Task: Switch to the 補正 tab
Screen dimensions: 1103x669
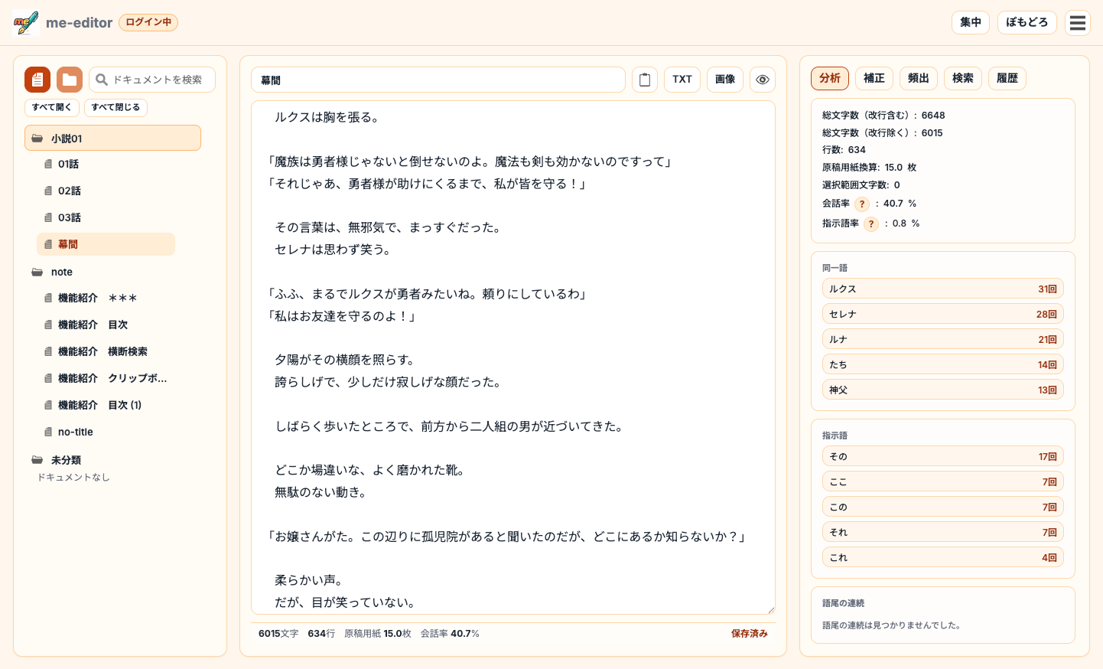Action: 874,78
